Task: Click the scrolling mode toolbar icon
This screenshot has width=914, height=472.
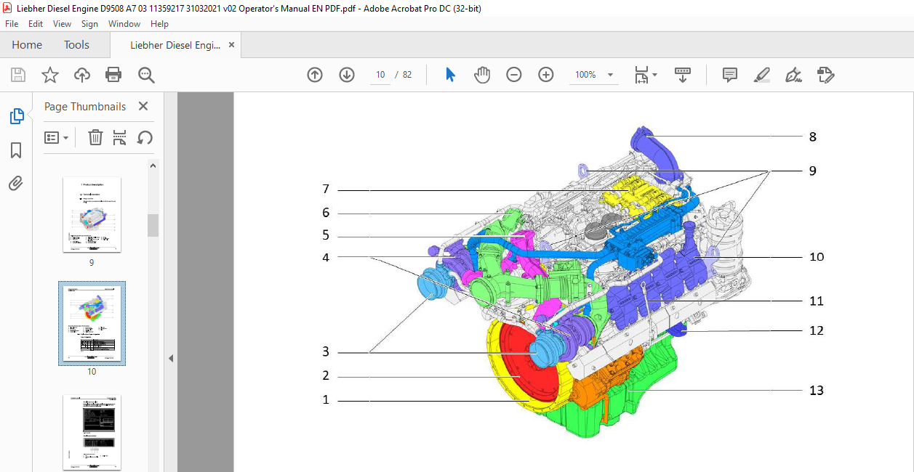Action: (683, 75)
